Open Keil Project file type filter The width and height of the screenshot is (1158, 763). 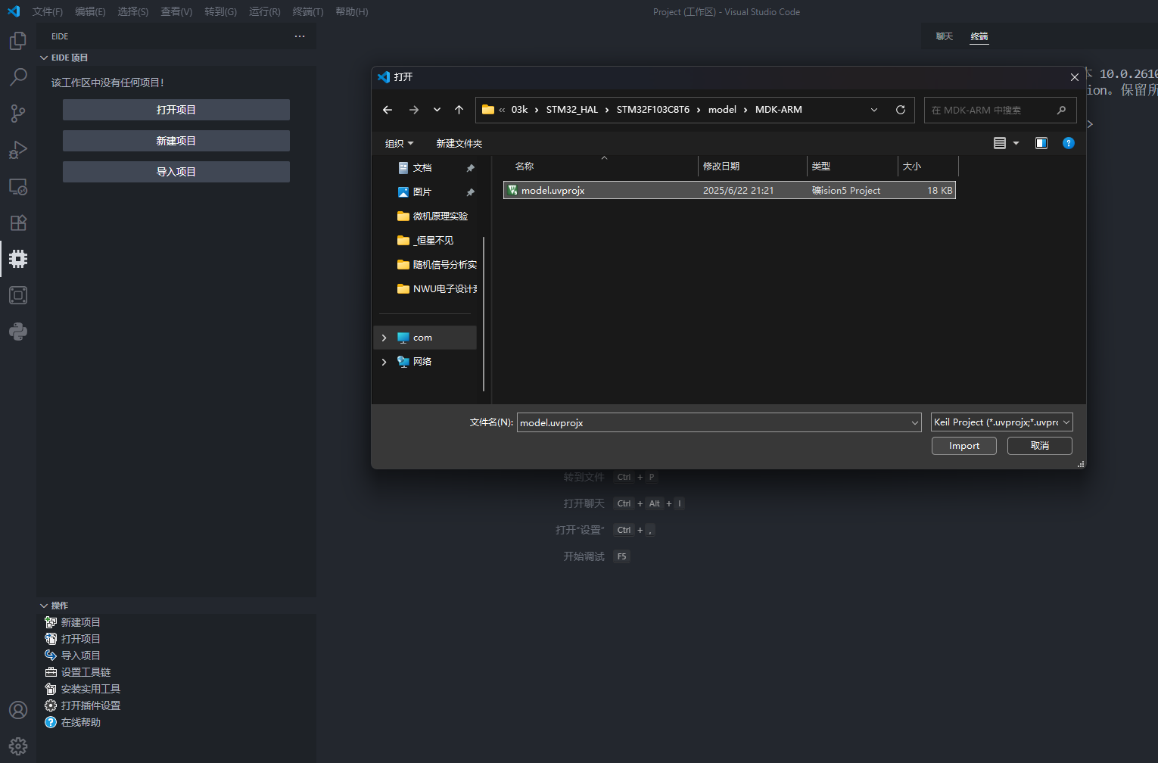(x=1002, y=422)
